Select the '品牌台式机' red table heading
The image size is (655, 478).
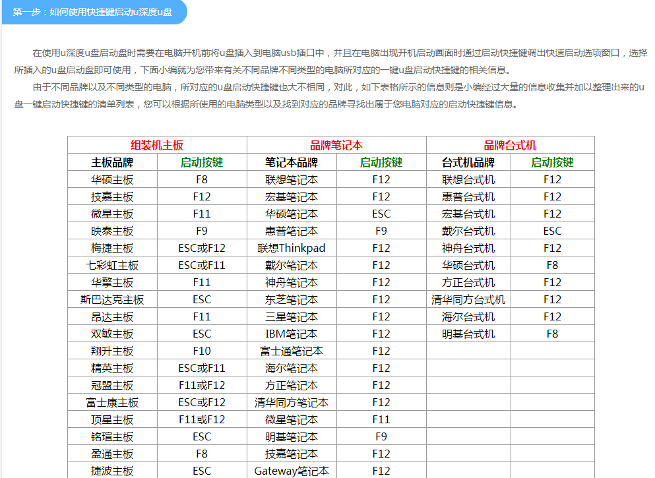(x=510, y=145)
